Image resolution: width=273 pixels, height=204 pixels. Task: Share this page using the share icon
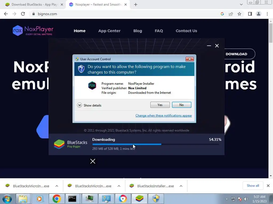pos(231,14)
